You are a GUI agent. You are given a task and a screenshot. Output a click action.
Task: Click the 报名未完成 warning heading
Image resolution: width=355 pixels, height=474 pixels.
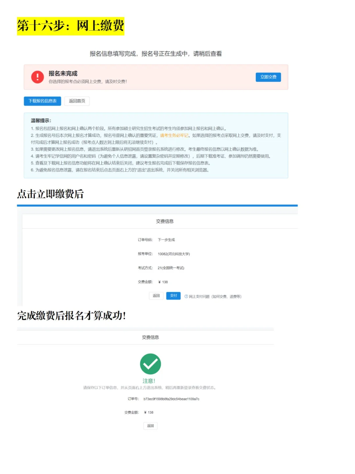(63, 73)
